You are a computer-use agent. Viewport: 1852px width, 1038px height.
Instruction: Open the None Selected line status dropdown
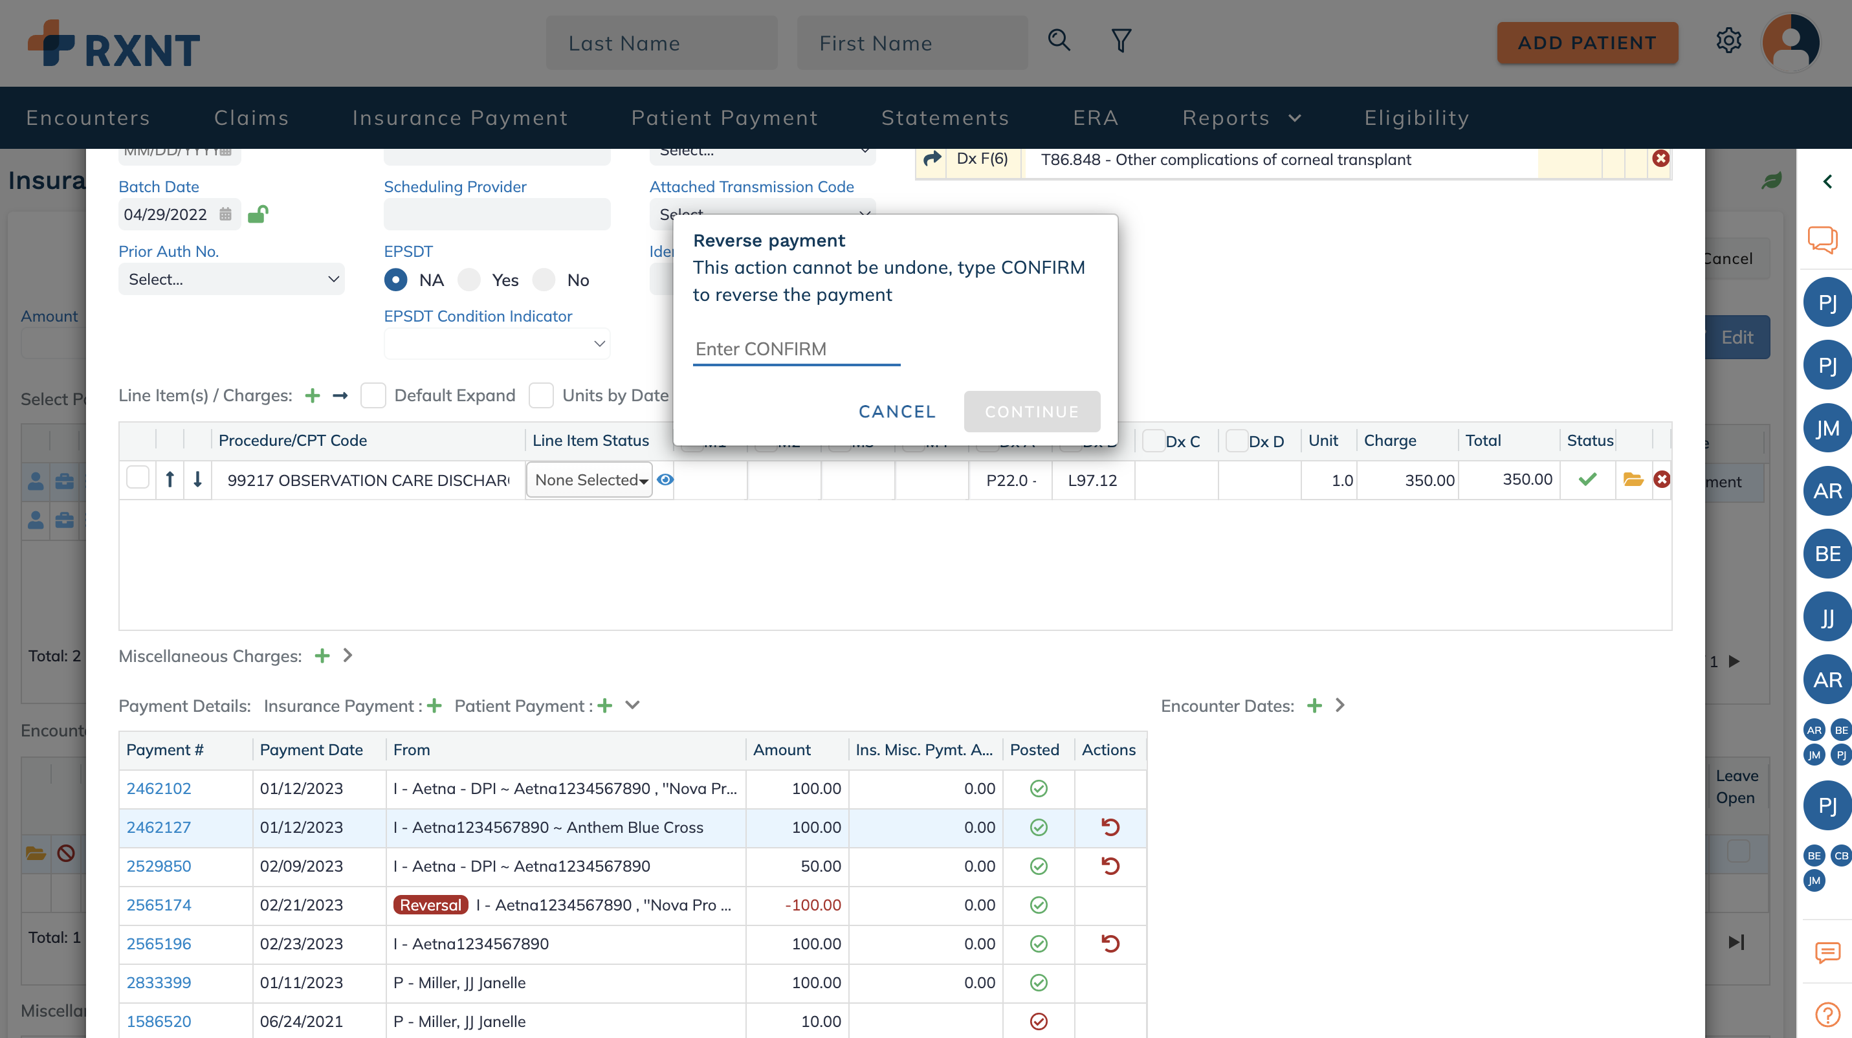(x=589, y=480)
